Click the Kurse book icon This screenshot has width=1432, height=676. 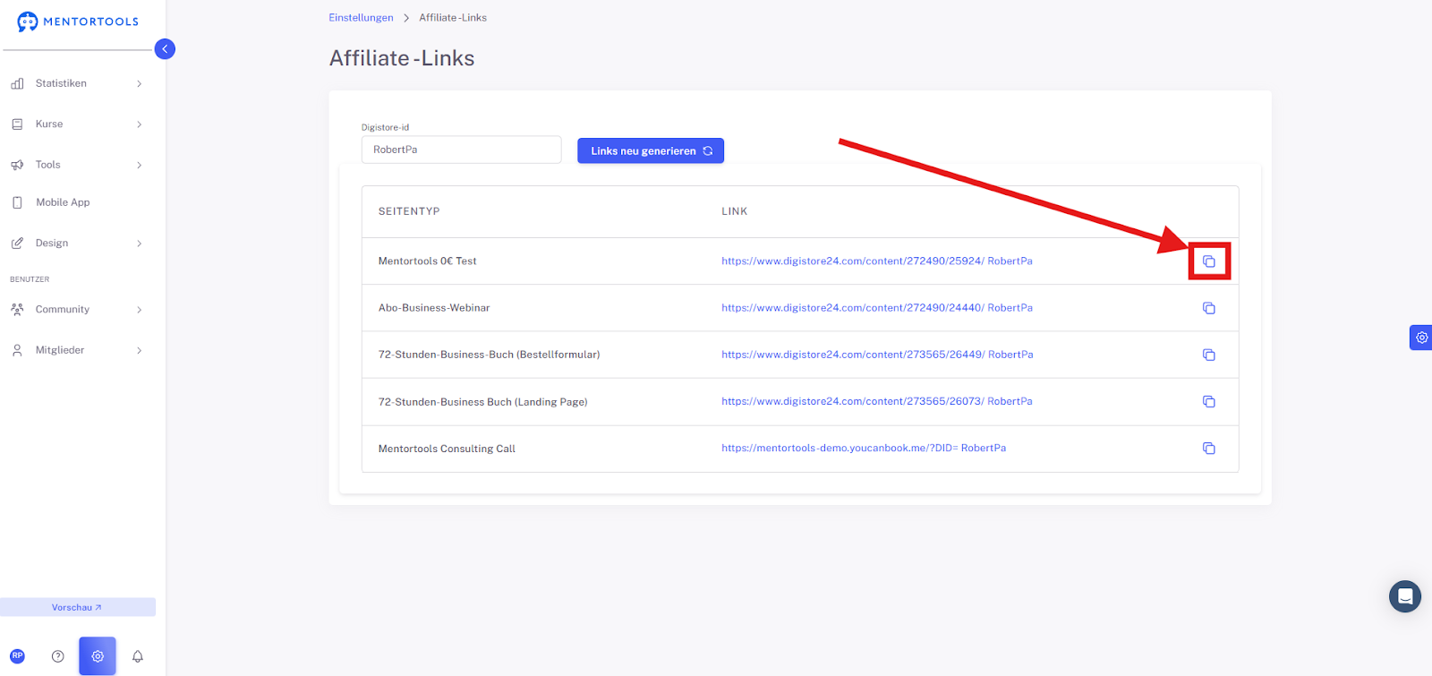[x=17, y=124]
